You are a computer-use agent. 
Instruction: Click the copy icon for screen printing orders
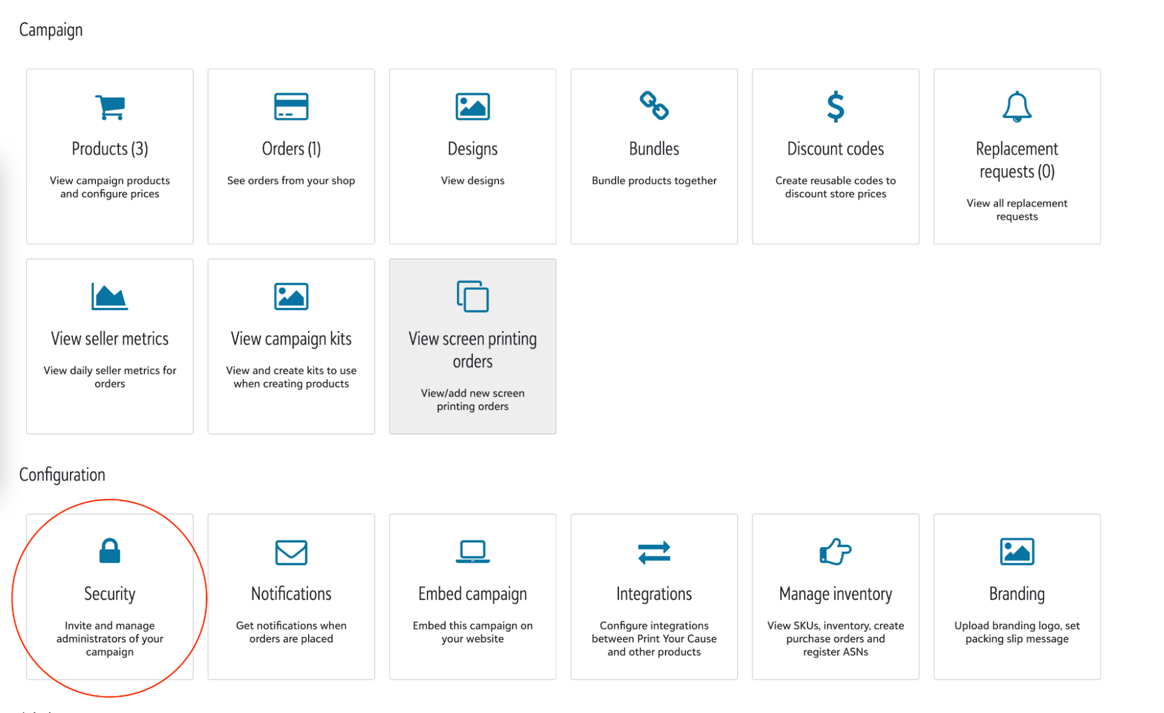pyautogui.click(x=472, y=296)
